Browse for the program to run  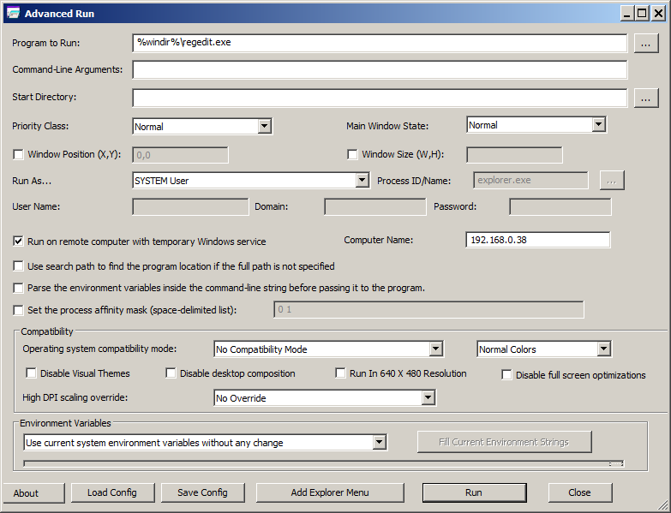coord(646,44)
